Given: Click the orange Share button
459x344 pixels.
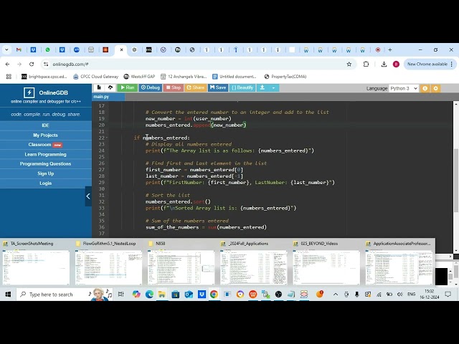Looking at the screenshot, I should (x=195, y=87).
